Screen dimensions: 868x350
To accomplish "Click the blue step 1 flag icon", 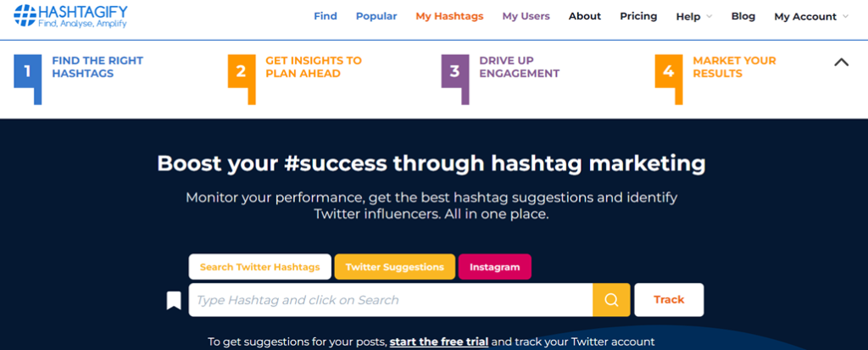I will click(x=28, y=79).
